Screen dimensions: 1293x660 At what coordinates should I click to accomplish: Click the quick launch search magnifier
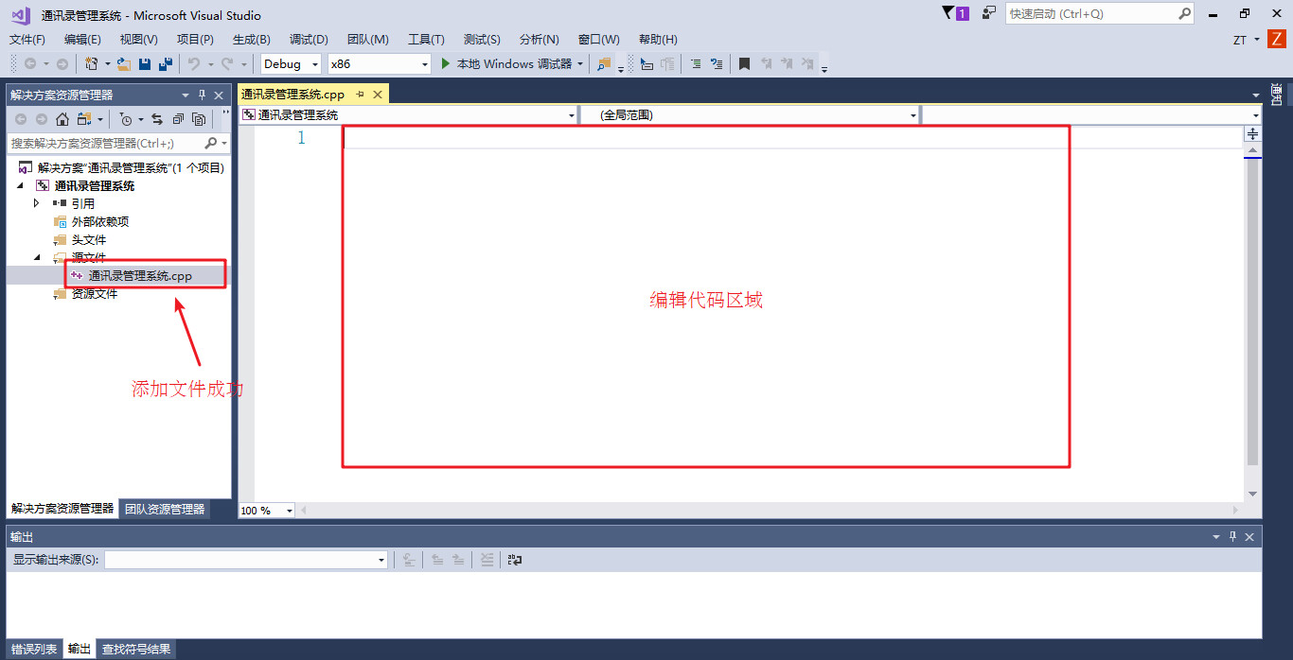[x=1184, y=14]
